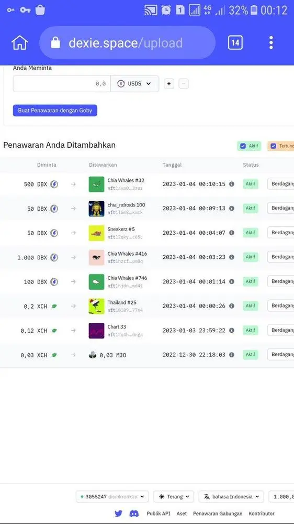Click Berdagang for Thailand #25
Screen dimensions: 294x524
pos(280,306)
